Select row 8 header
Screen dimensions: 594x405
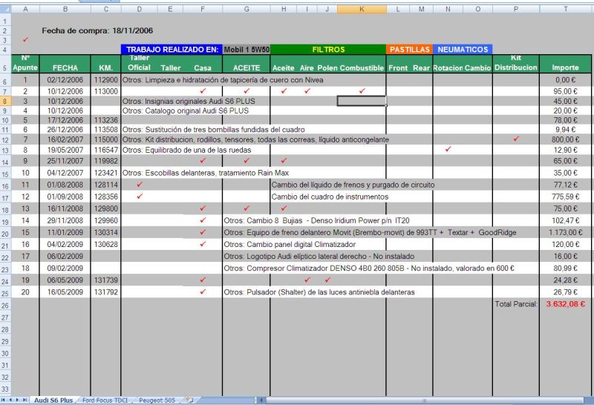click(5, 101)
